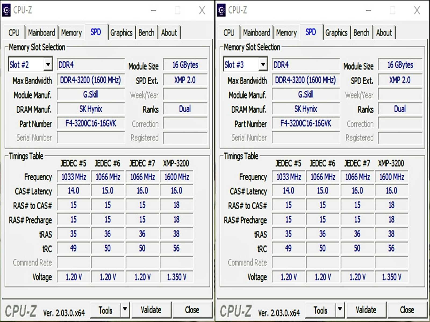
Task: Click XMP-3200 voltage 1.350 V in right window
Action: click(x=392, y=277)
